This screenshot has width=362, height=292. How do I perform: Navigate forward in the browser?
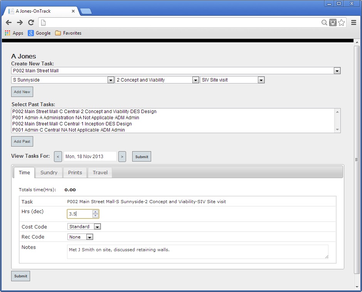20,22
